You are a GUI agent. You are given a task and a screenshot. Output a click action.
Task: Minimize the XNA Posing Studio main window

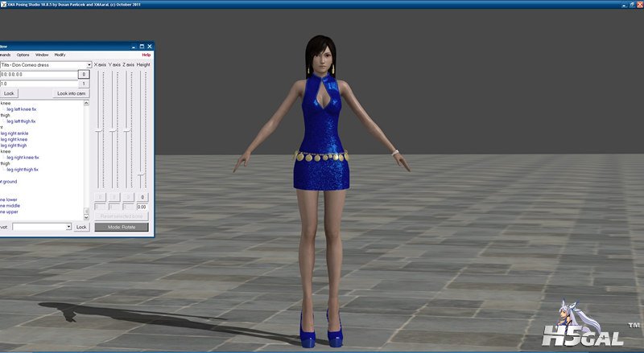coord(625,5)
